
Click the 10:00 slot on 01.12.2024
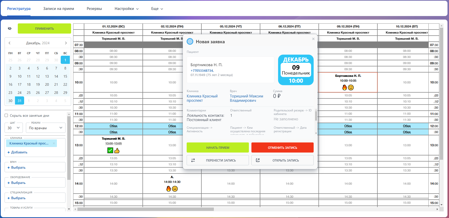114,82
